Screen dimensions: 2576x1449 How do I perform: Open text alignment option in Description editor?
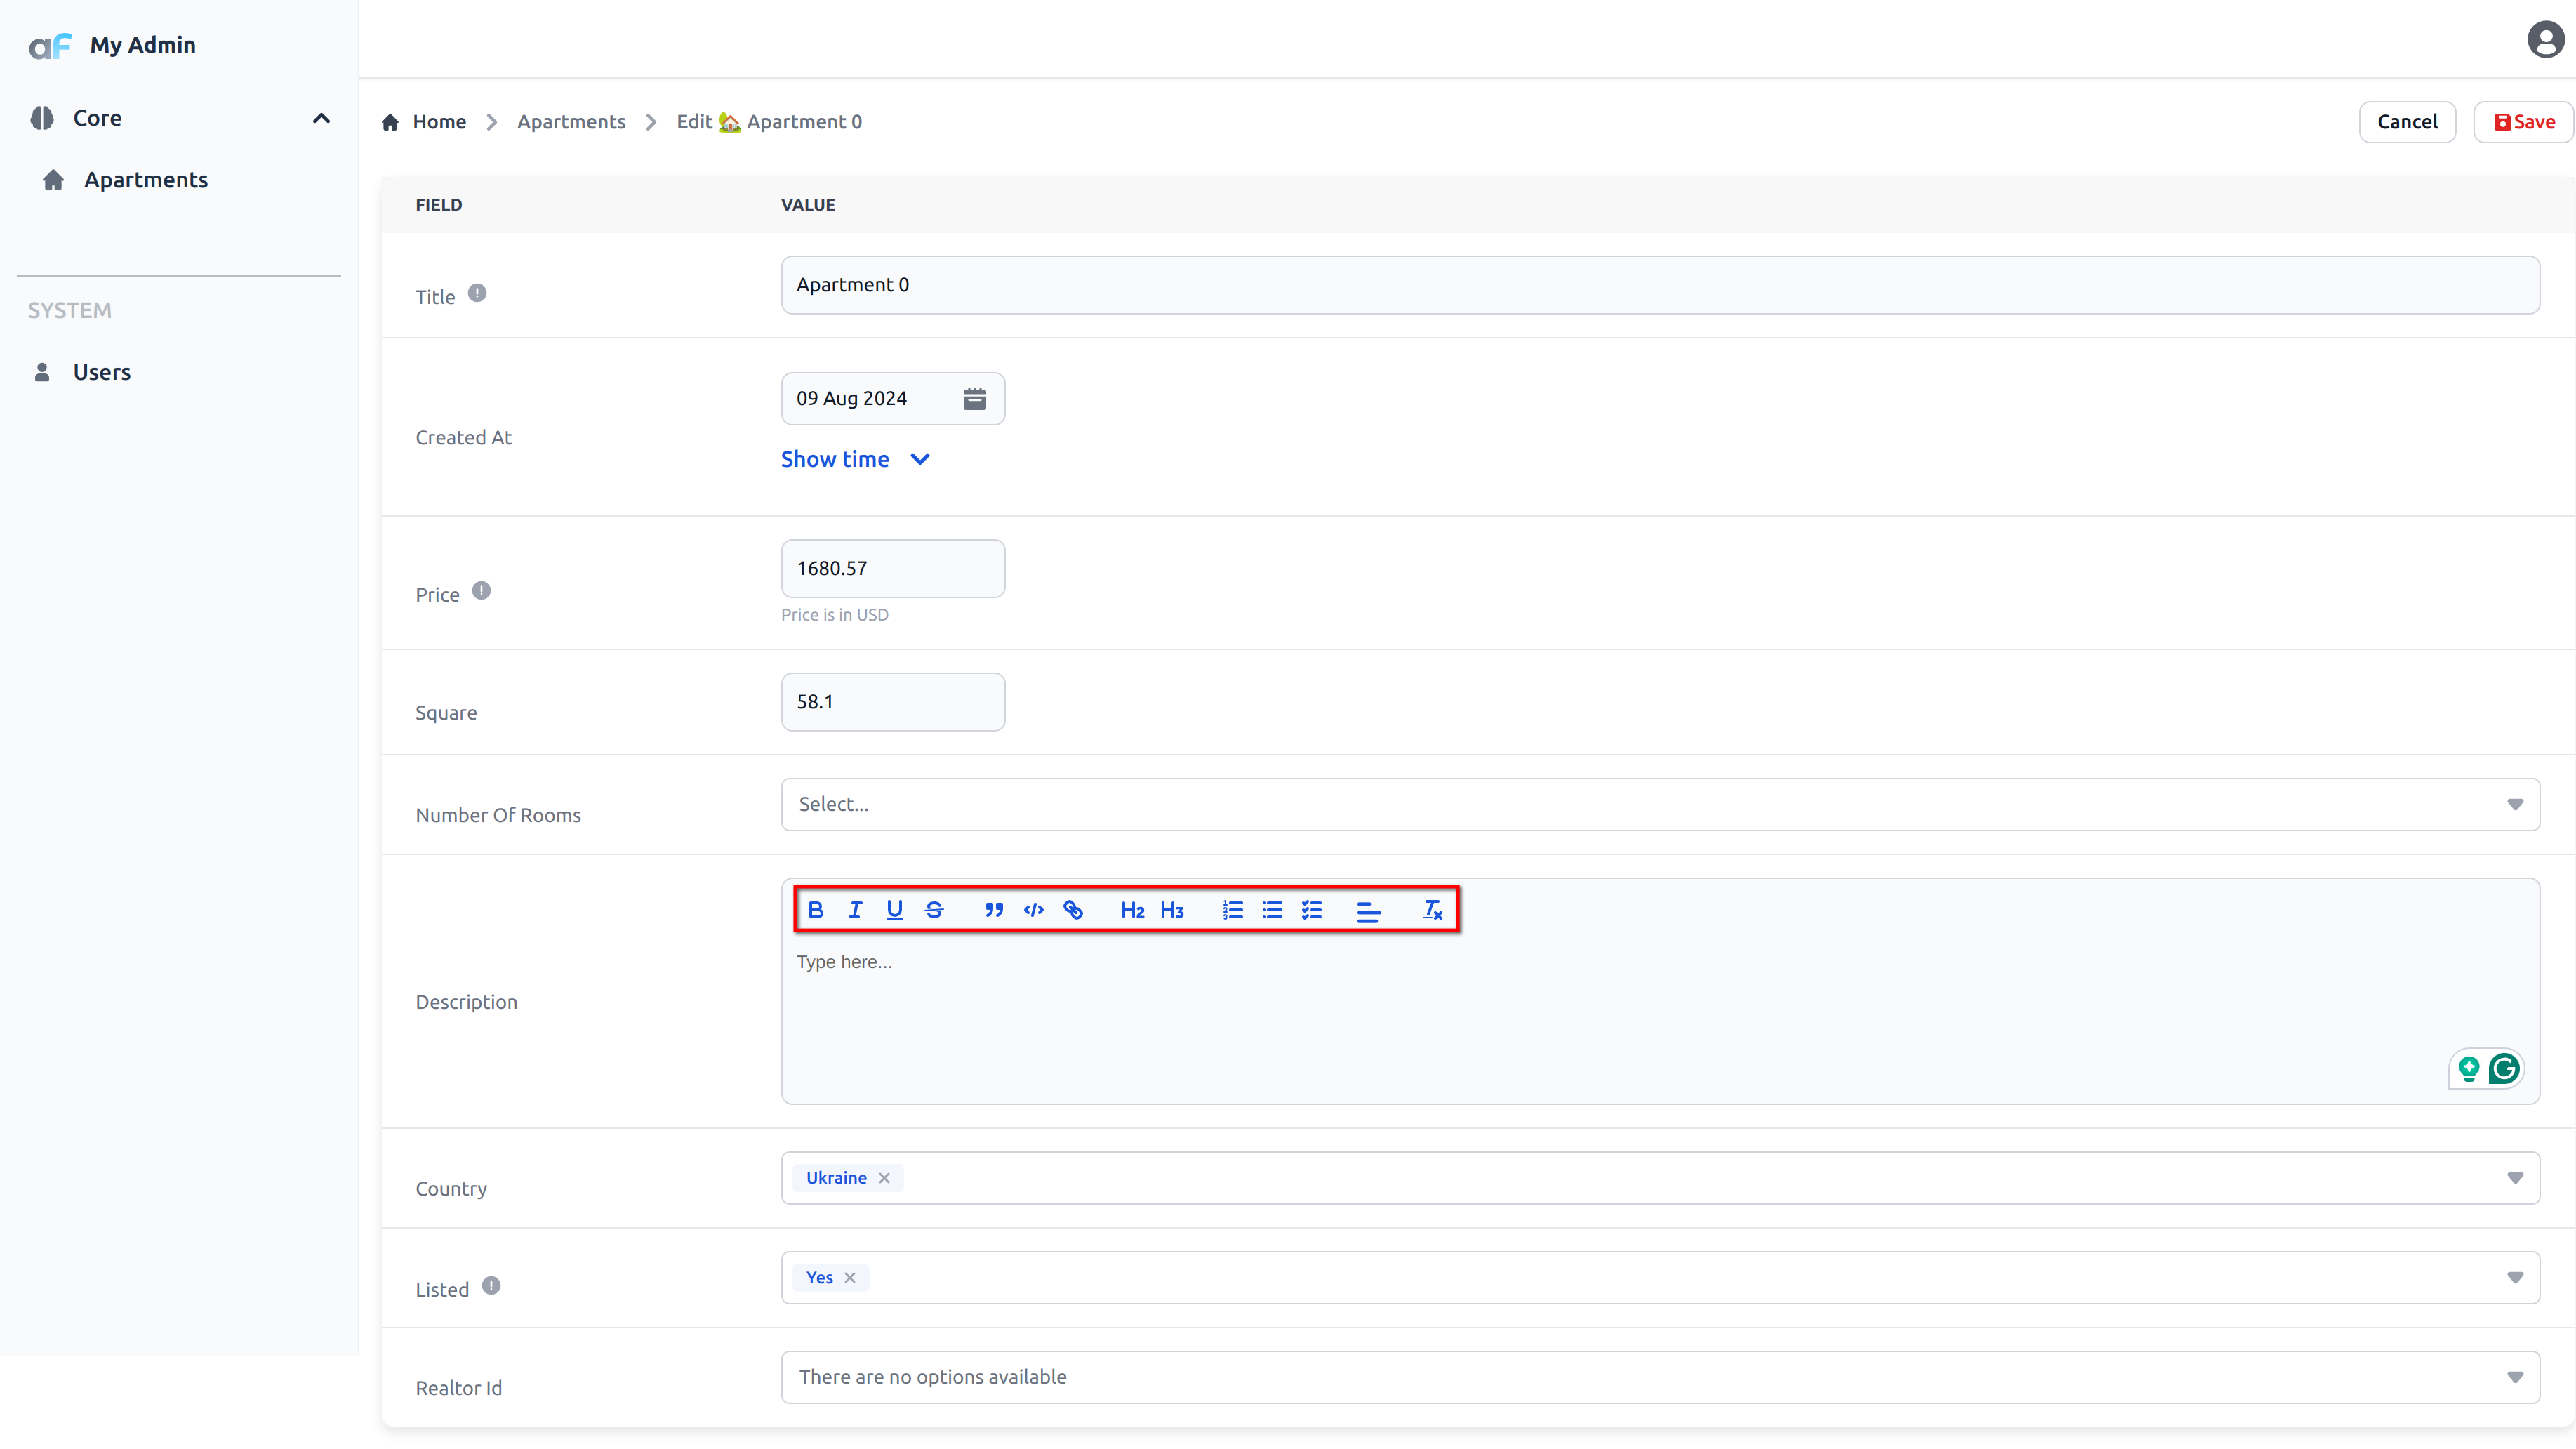point(1369,911)
